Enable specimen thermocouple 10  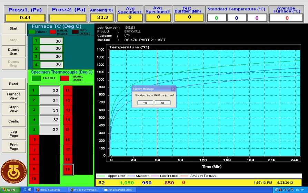34,179
